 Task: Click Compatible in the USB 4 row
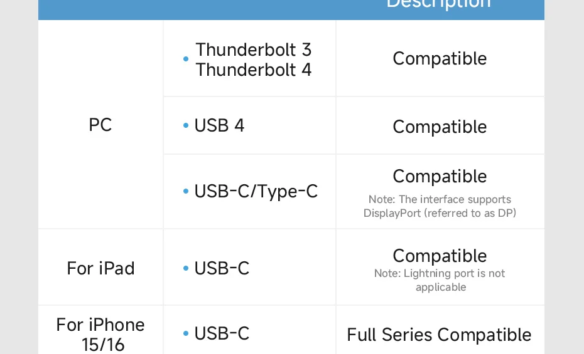(x=440, y=127)
